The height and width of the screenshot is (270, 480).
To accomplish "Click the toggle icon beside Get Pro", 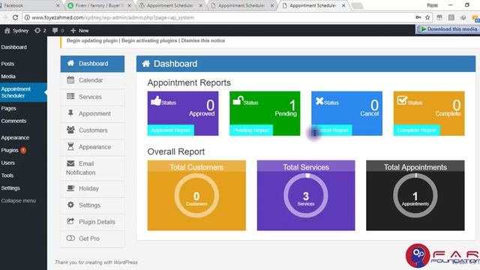I will (70, 238).
